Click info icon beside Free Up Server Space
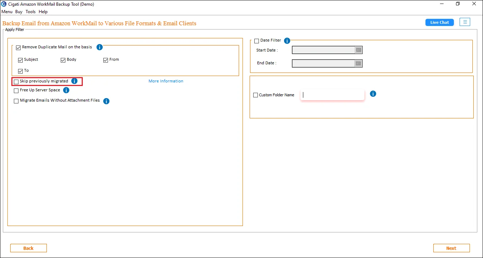 [66, 90]
